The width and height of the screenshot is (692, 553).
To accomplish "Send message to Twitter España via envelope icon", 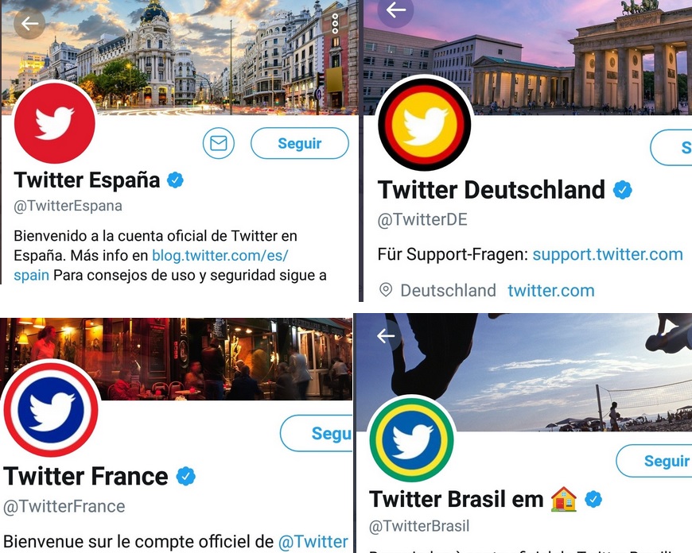I will pyautogui.click(x=219, y=144).
